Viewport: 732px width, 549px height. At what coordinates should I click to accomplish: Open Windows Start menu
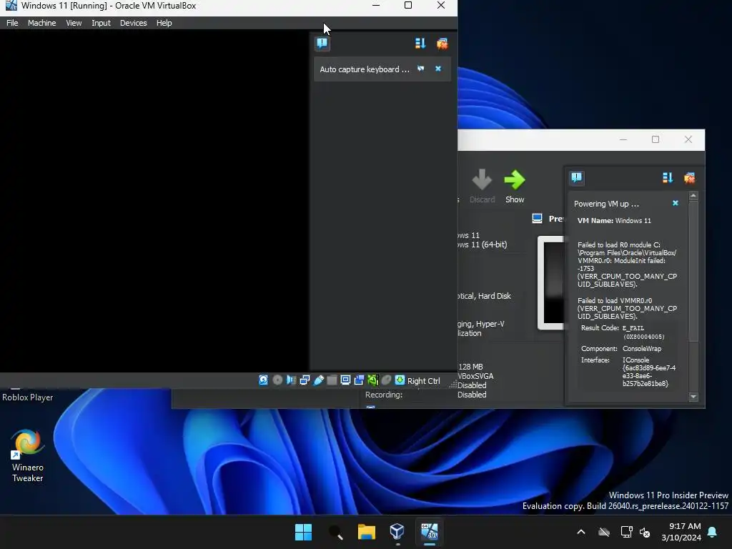coord(303,532)
